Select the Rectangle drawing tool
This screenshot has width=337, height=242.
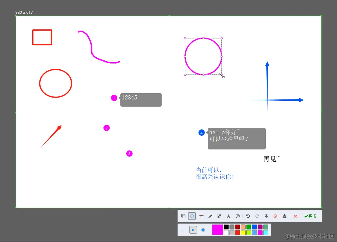184,216
